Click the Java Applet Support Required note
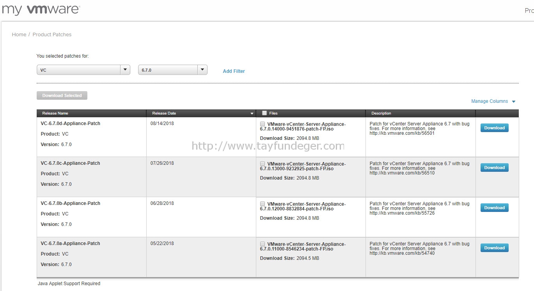534x291 pixels. 69,284
